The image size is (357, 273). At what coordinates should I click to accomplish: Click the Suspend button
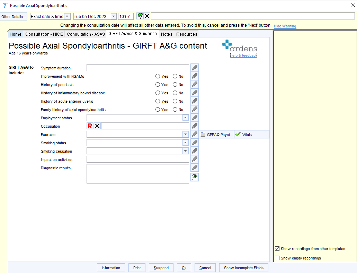click(x=161, y=268)
